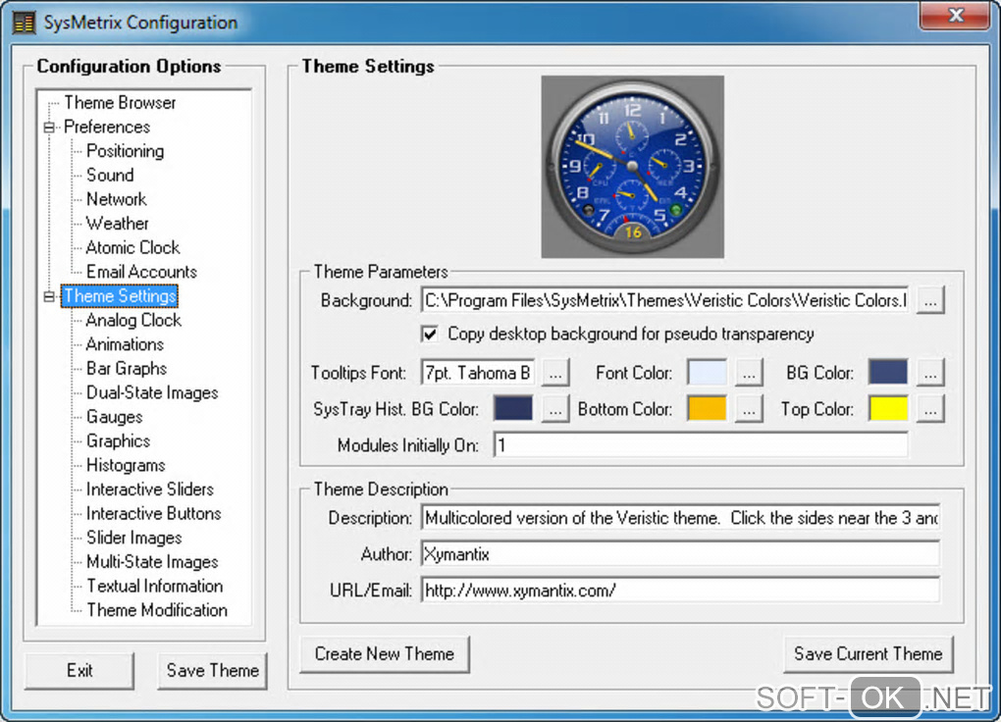Open font picker next to Tooltips Font
Screen dimensions: 1001x722
(554, 373)
